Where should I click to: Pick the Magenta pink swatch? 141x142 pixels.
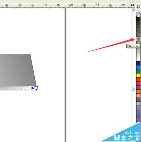tap(138, 84)
